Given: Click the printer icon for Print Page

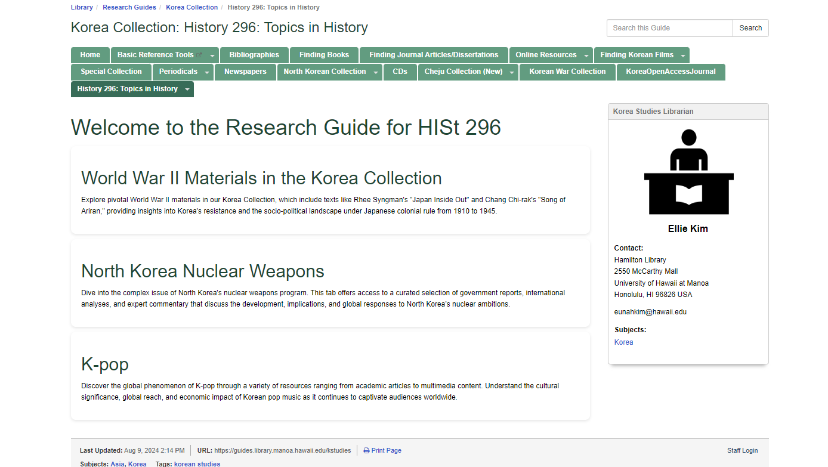Looking at the screenshot, I should click(366, 451).
